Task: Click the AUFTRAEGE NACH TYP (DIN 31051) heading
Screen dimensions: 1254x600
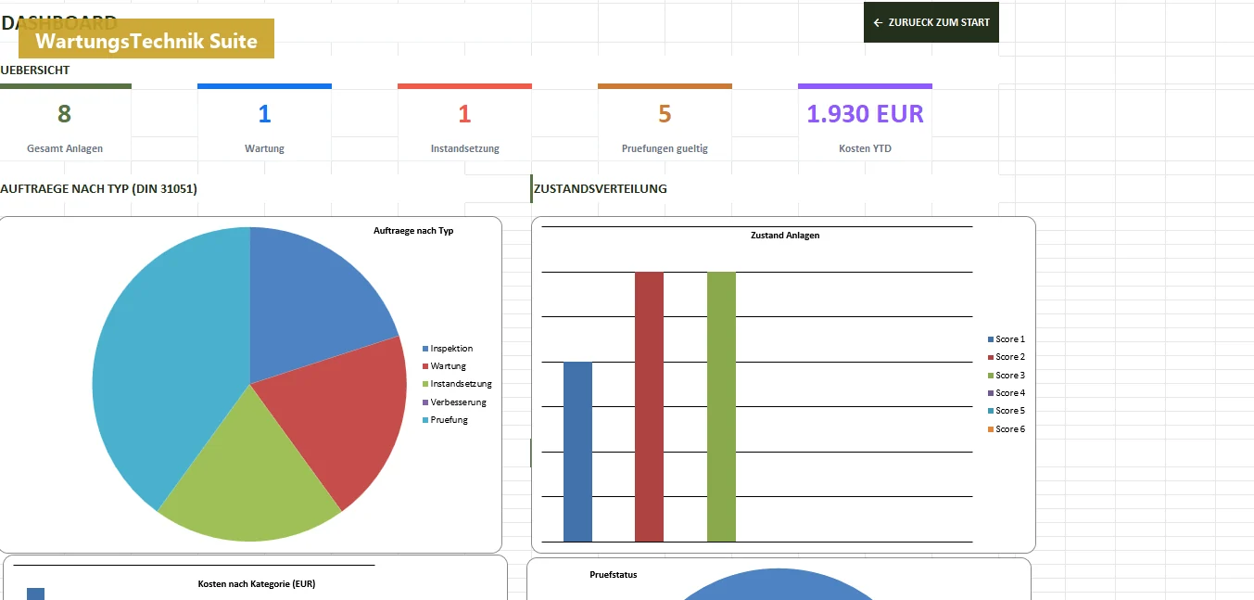Action: tap(98, 188)
